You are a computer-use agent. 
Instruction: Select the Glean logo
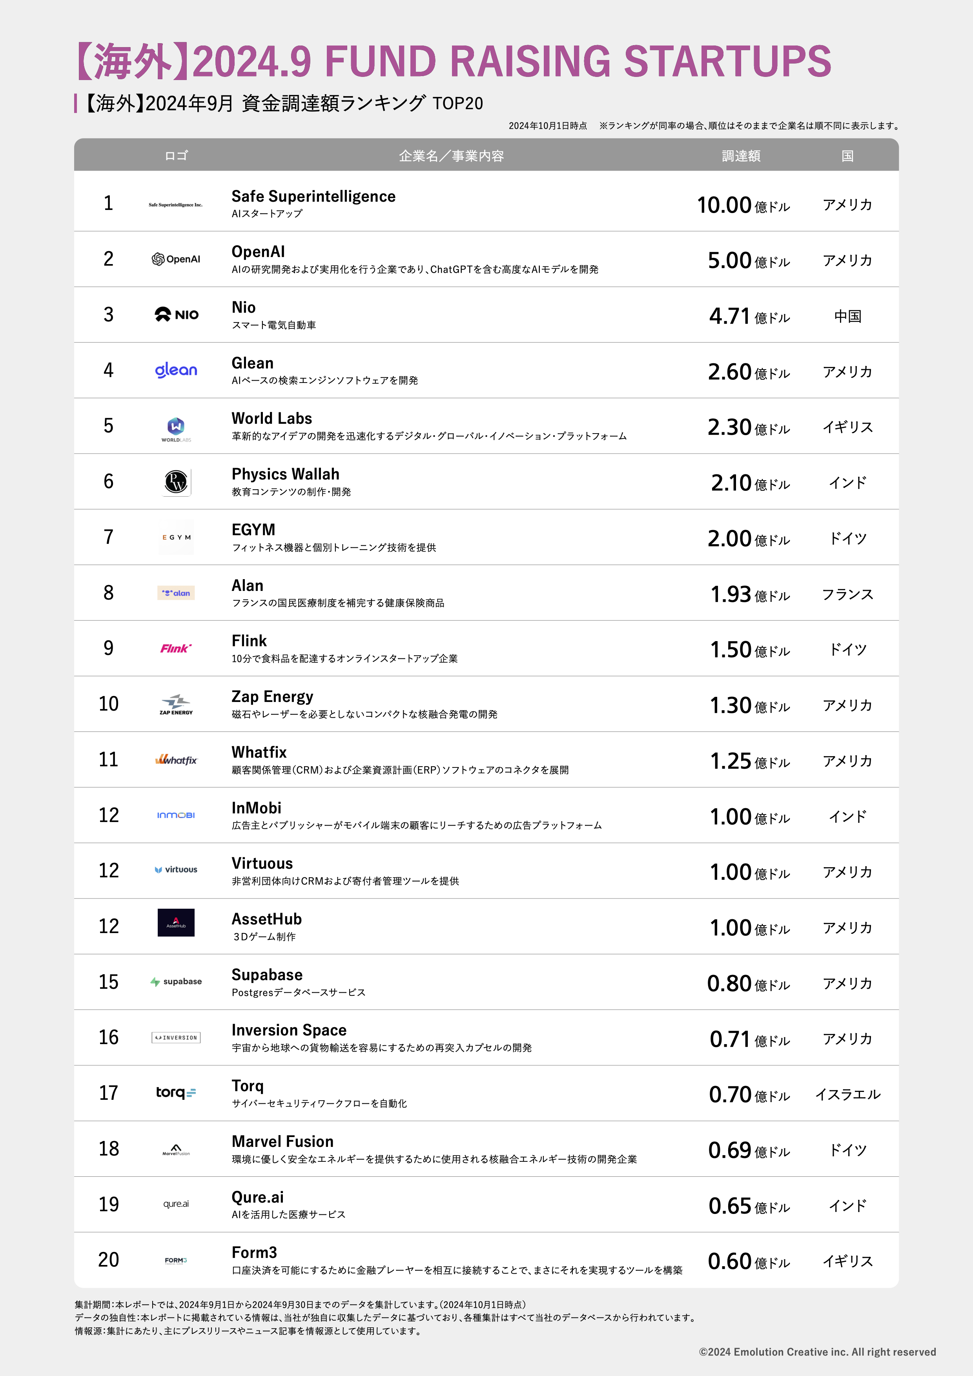(x=175, y=370)
